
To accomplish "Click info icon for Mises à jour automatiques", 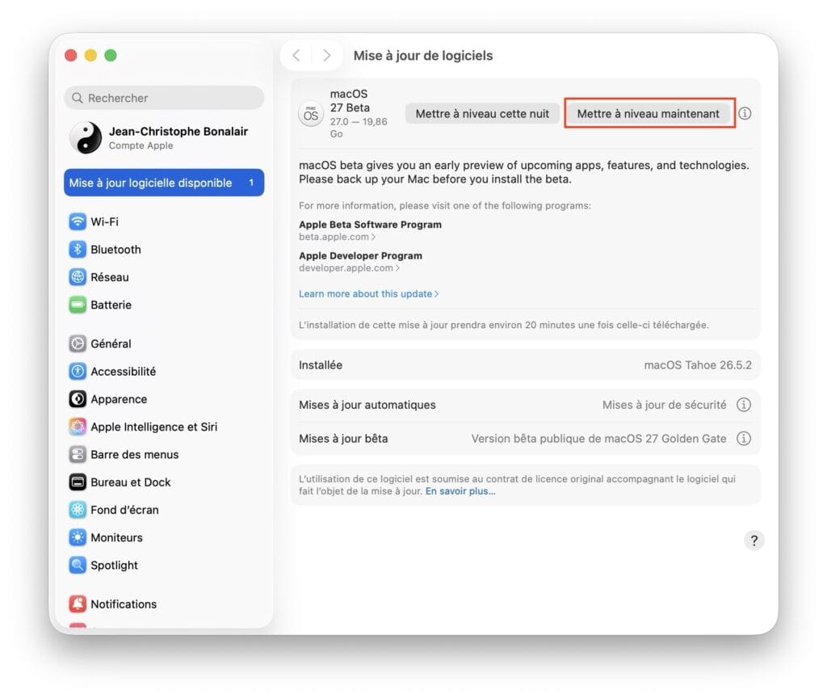I will 744,405.
